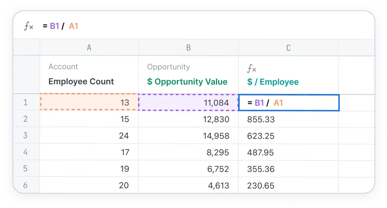Select column A header
Image resolution: width=387 pixels, height=208 pixels.
(89, 48)
